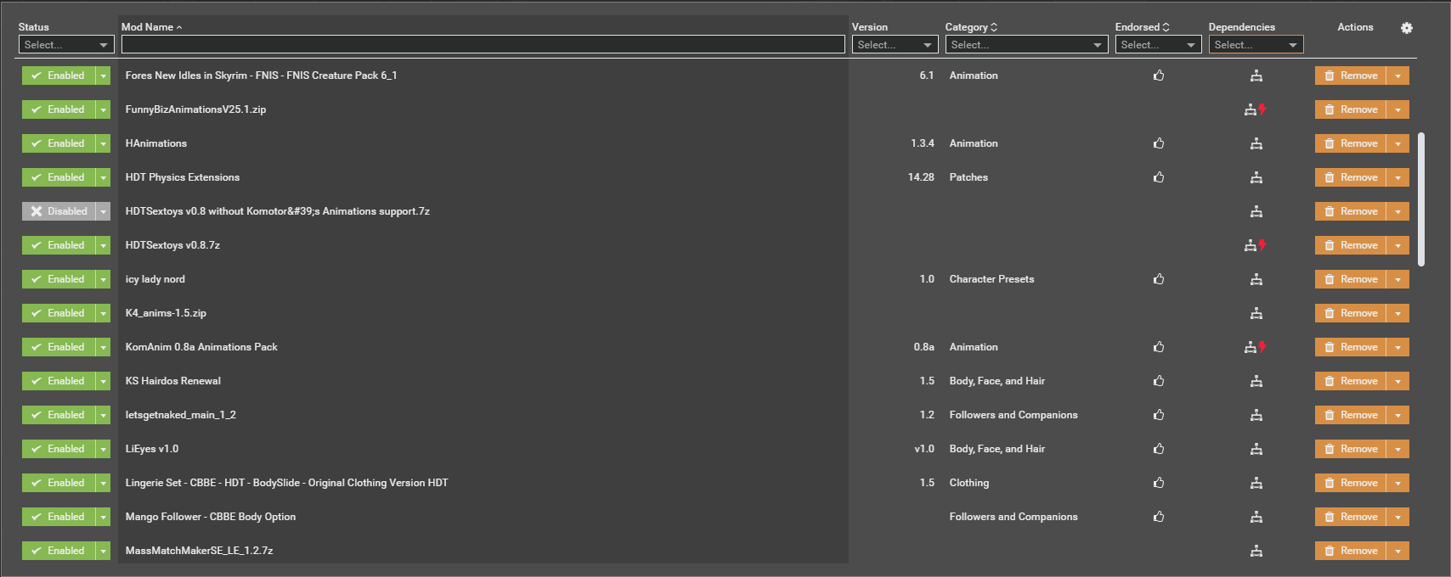
Task: Endorse LiEyes v1.0
Action: (1159, 449)
